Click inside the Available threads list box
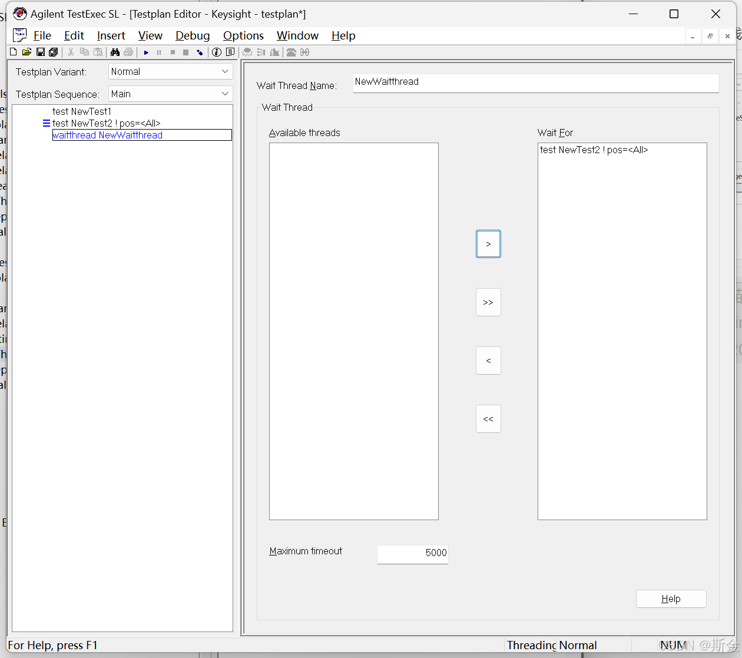 coord(354,331)
